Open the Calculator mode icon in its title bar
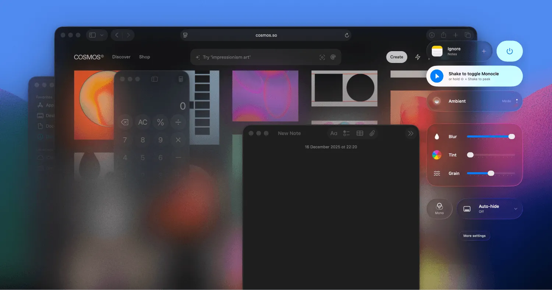This screenshot has height=290, width=552. click(x=181, y=79)
